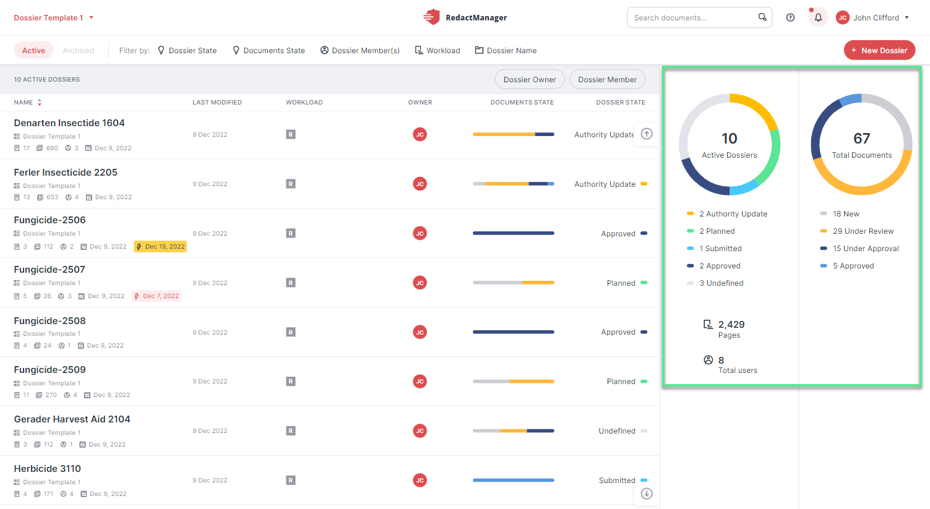The height and width of the screenshot is (509, 930).
Task: Click the 2 Approved dossiers legend entry
Action: point(713,265)
